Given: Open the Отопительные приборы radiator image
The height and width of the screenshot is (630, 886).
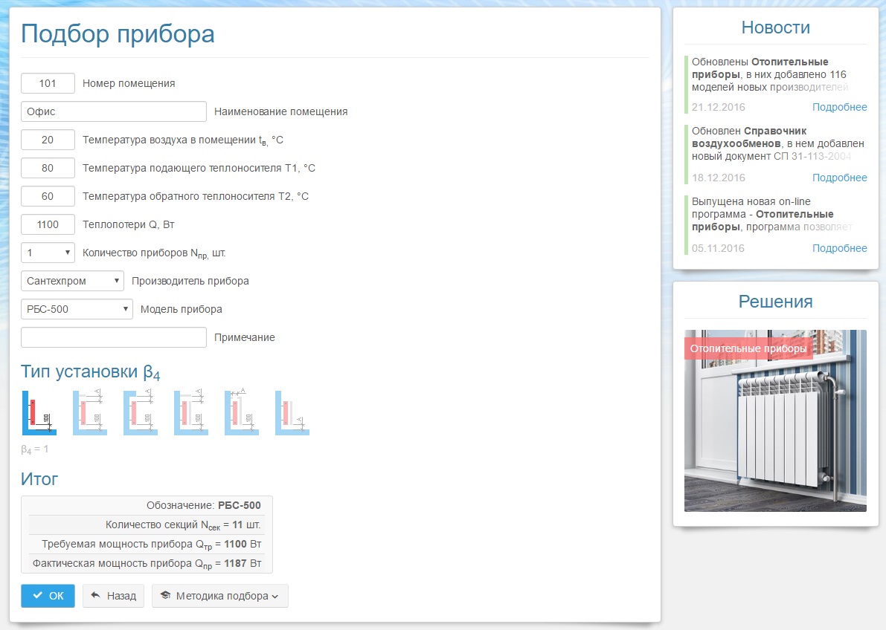Looking at the screenshot, I should pyautogui.click(x=775, y=420).
